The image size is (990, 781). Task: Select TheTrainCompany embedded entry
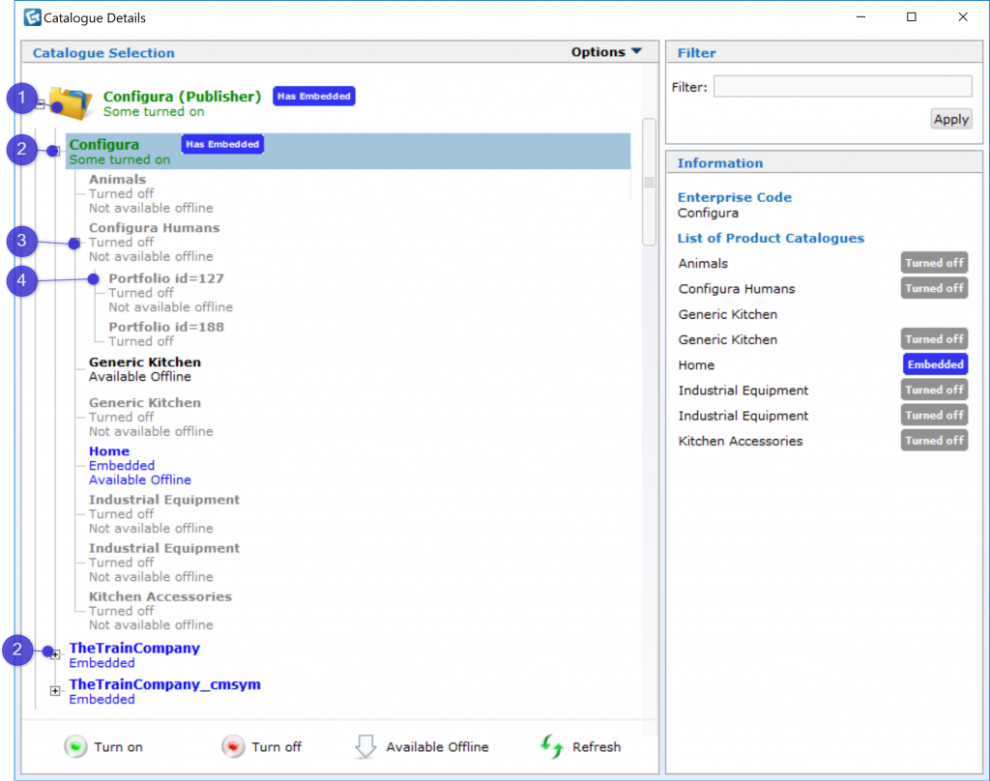134,654
